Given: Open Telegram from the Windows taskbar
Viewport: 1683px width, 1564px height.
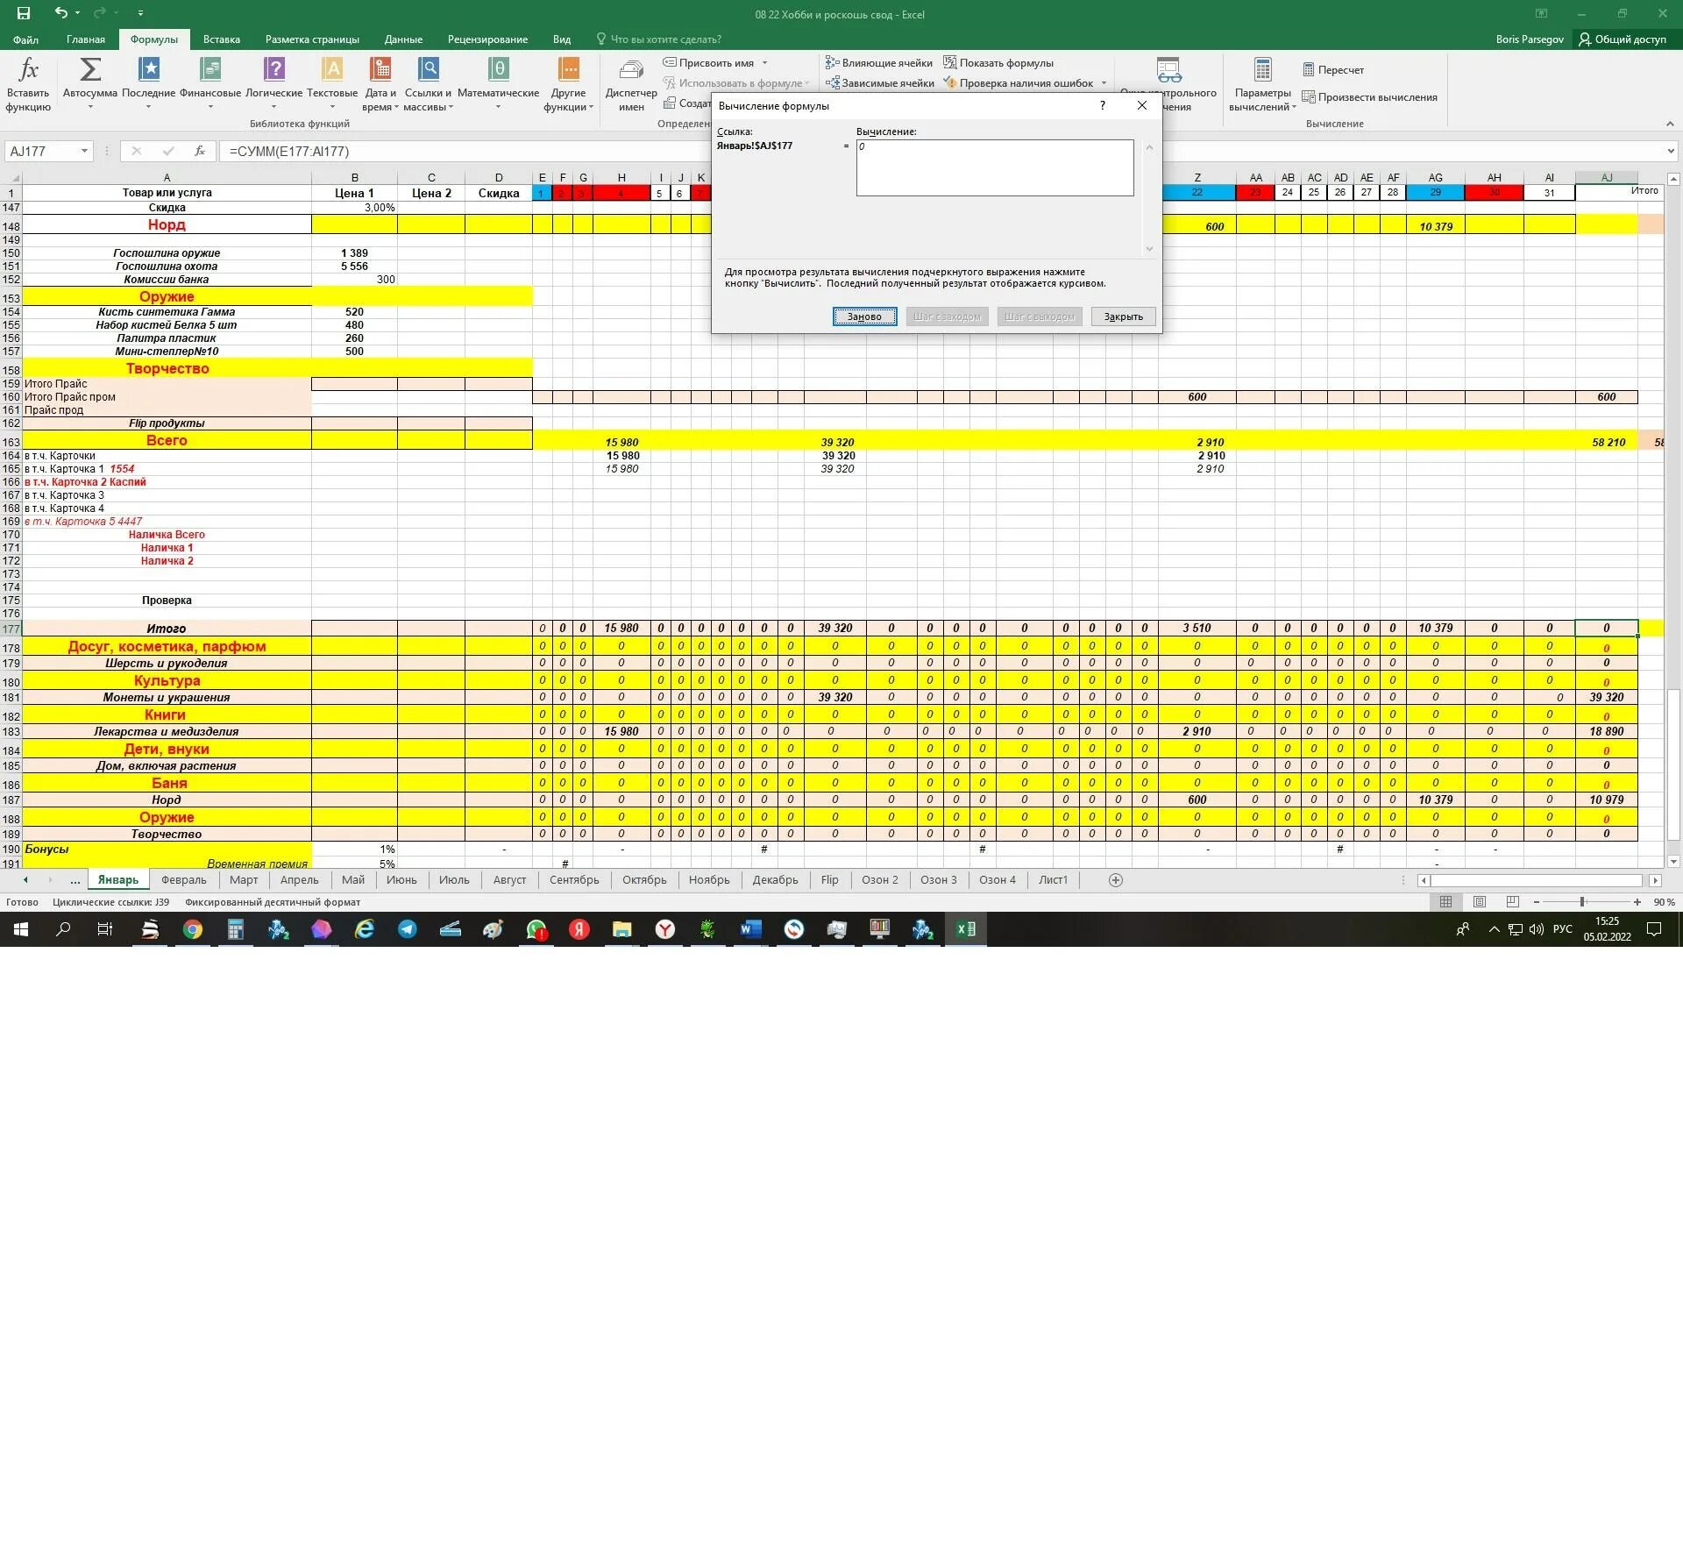Looking at the screenshot, I should coord(408,929).
